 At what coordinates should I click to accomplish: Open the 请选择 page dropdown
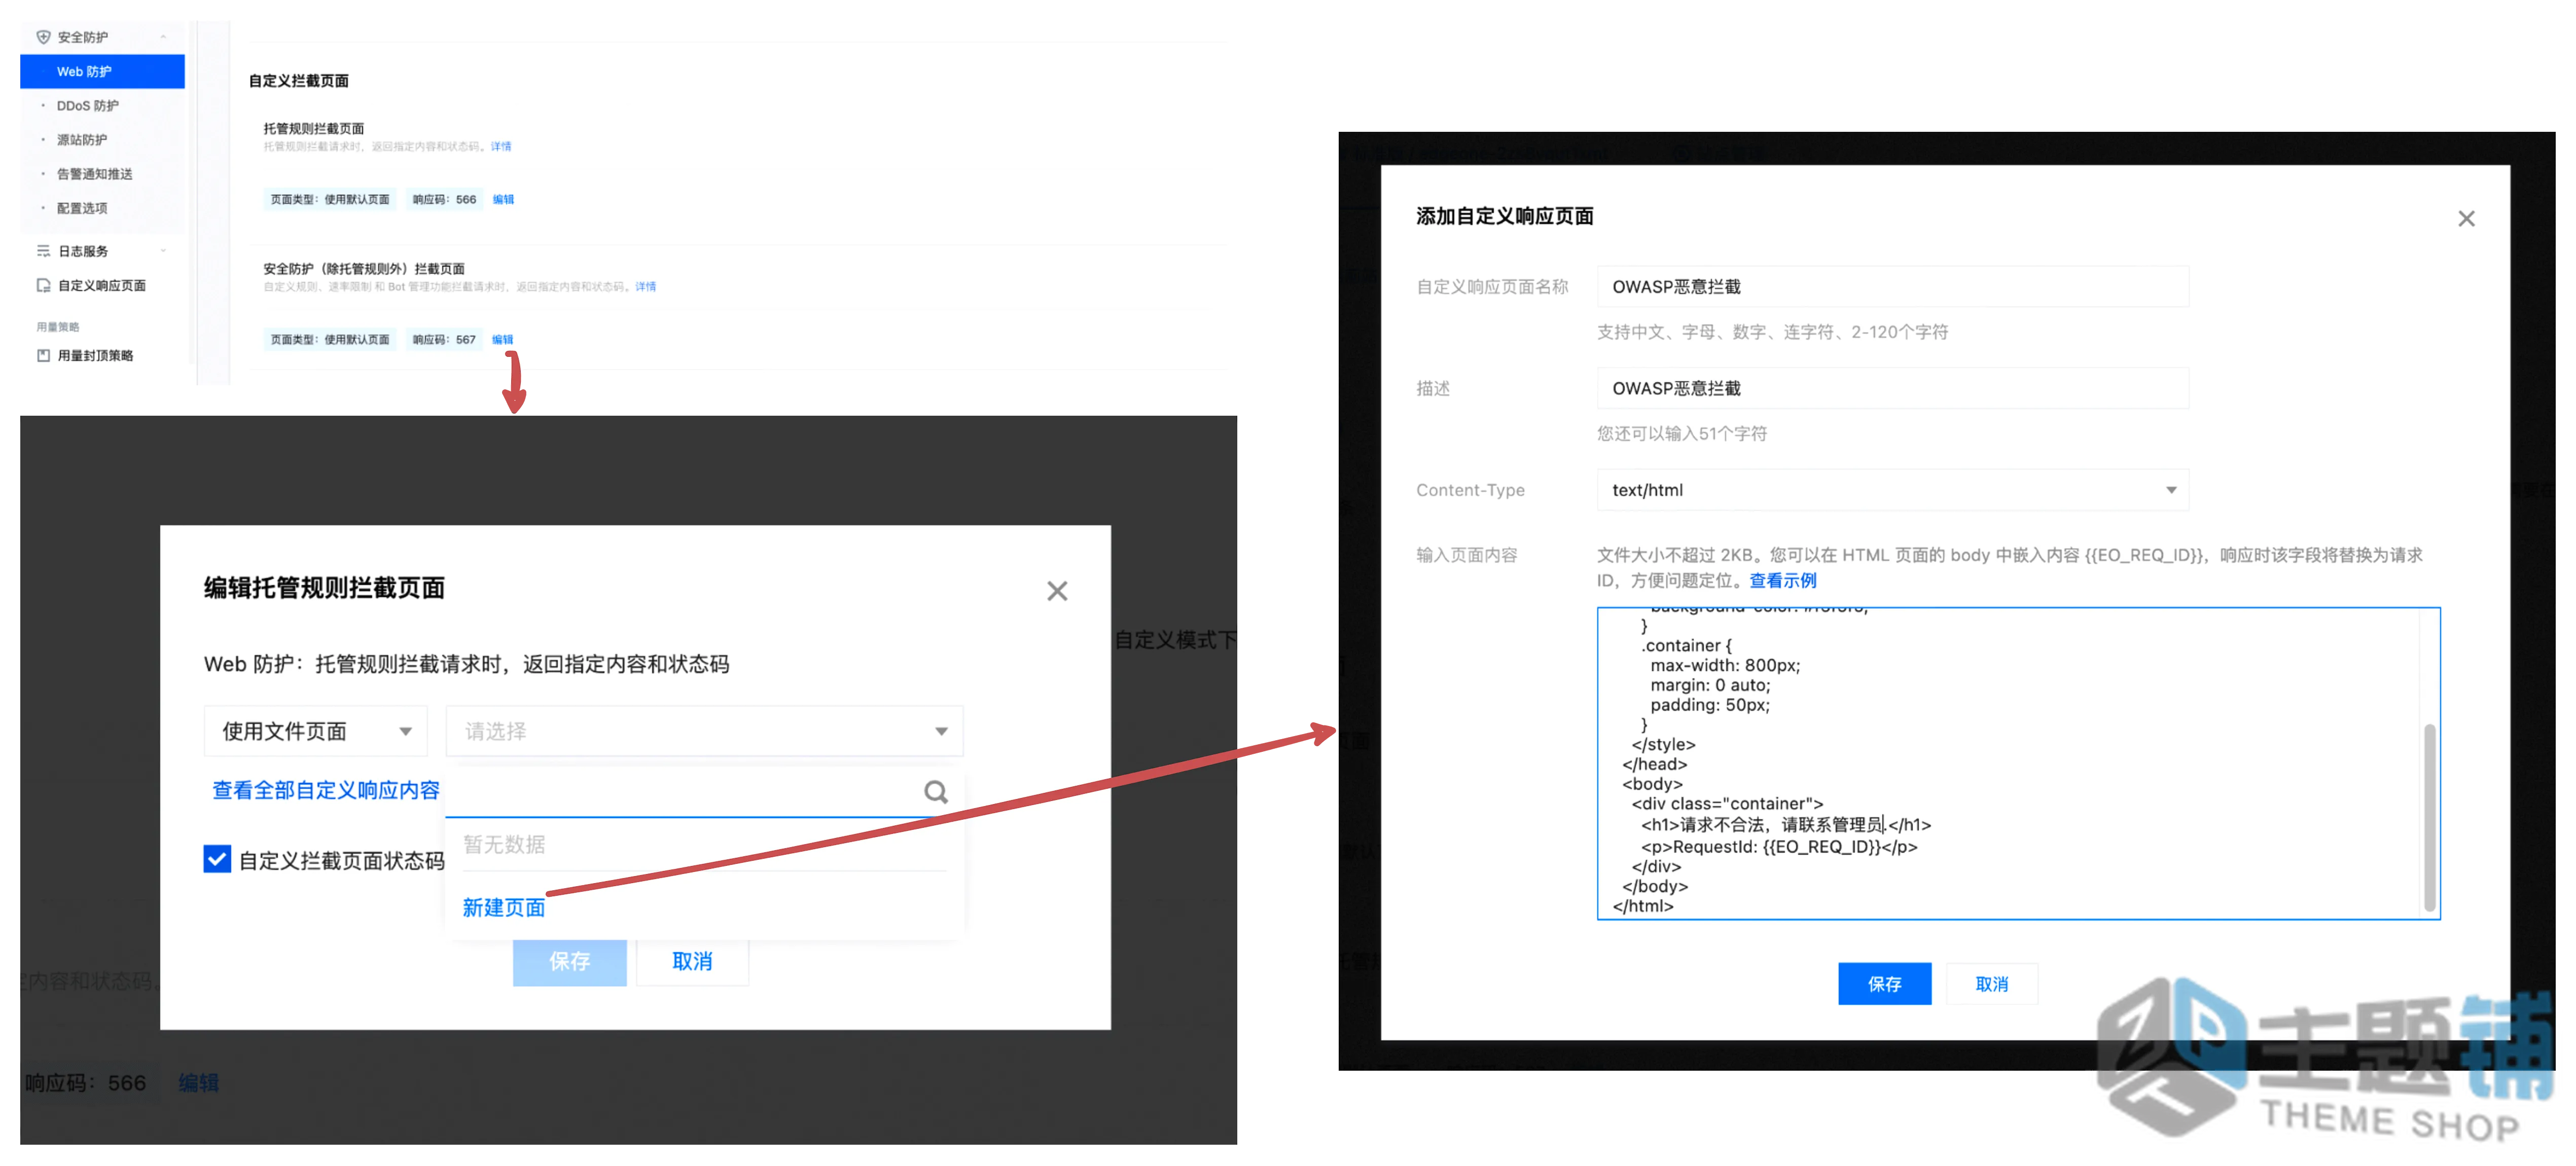704,731
